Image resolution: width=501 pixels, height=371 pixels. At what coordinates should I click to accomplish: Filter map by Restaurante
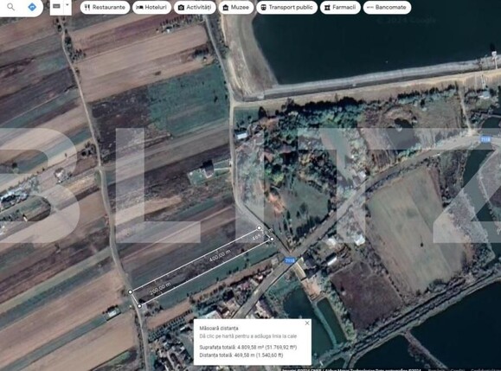click(105, 7)
